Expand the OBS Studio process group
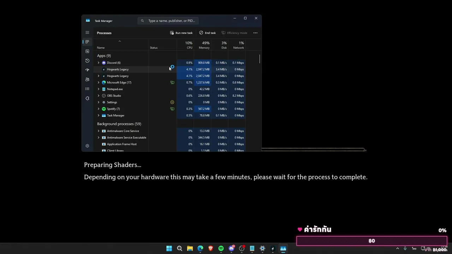Viewport: 452px width, 254px height. (x=99, y=96)
